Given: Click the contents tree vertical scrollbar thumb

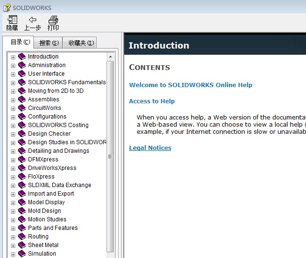Looking at the screenshot, I should 110,157.
